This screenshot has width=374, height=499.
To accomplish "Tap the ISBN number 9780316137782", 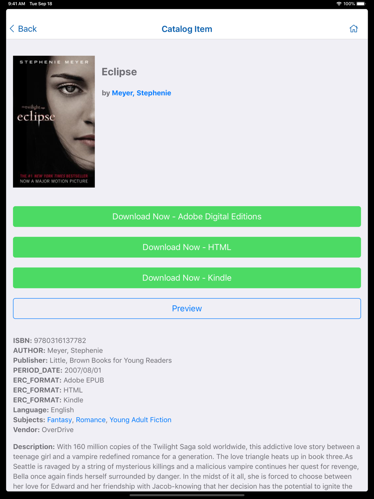I will coord(60,340).
